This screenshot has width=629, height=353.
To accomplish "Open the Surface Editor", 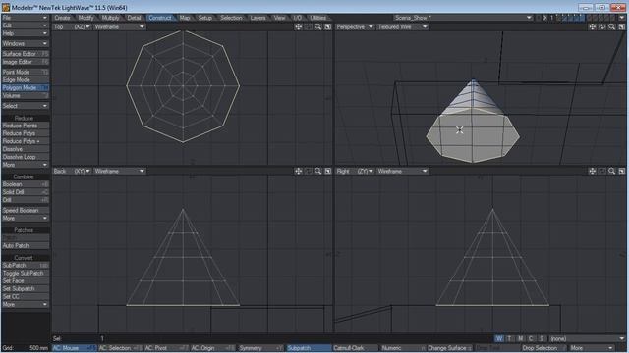I will click(26, 54).
